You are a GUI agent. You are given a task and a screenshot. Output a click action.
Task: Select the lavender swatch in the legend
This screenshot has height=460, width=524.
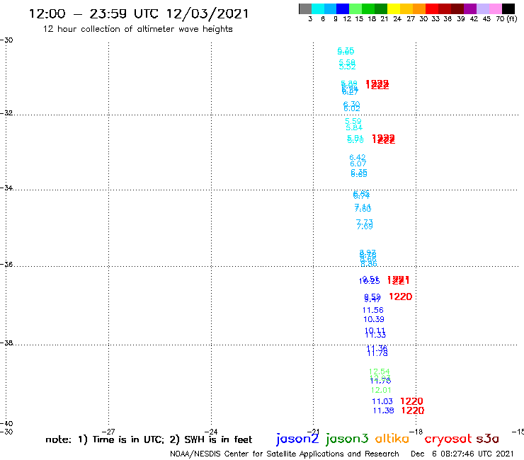(483, 8)
